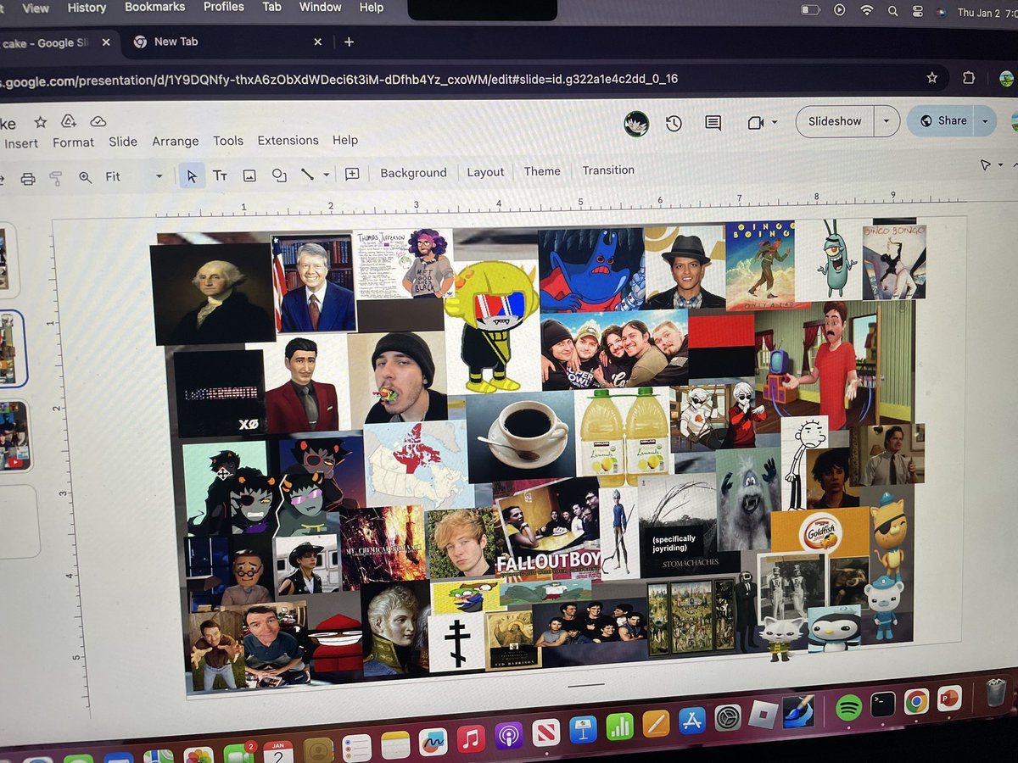Insert a text box with Tt tool
Screen dimensions: 1018x763
click(x=220, y=175)
